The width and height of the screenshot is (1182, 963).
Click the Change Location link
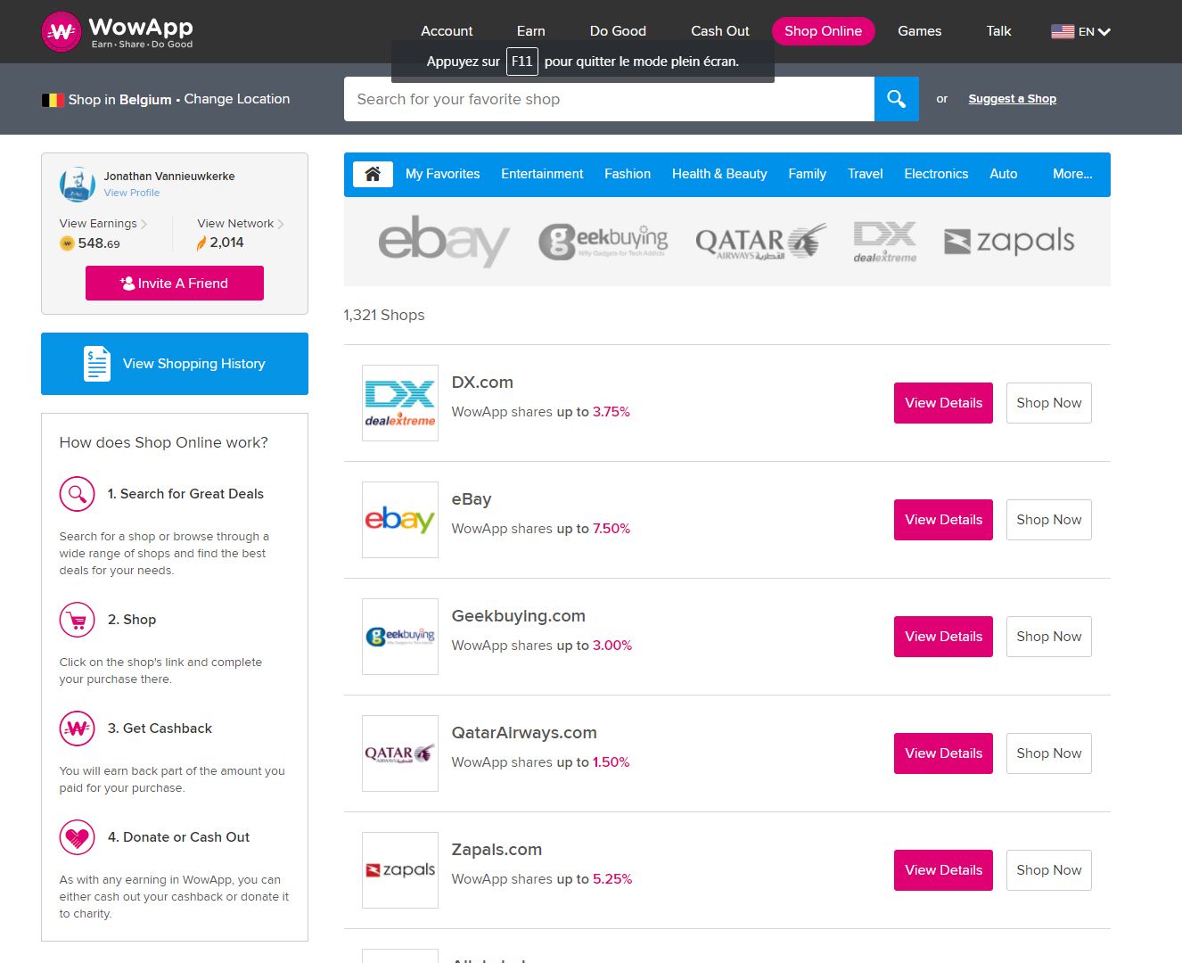point(237,99)
